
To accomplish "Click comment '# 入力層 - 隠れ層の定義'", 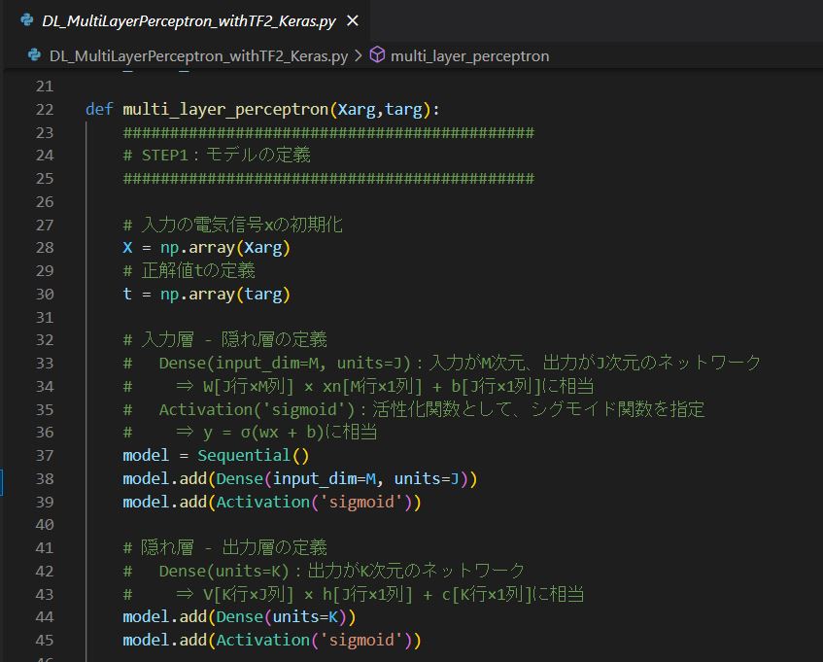I will (224, 339).
